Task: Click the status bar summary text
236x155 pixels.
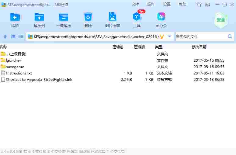Action: [63, 152]
